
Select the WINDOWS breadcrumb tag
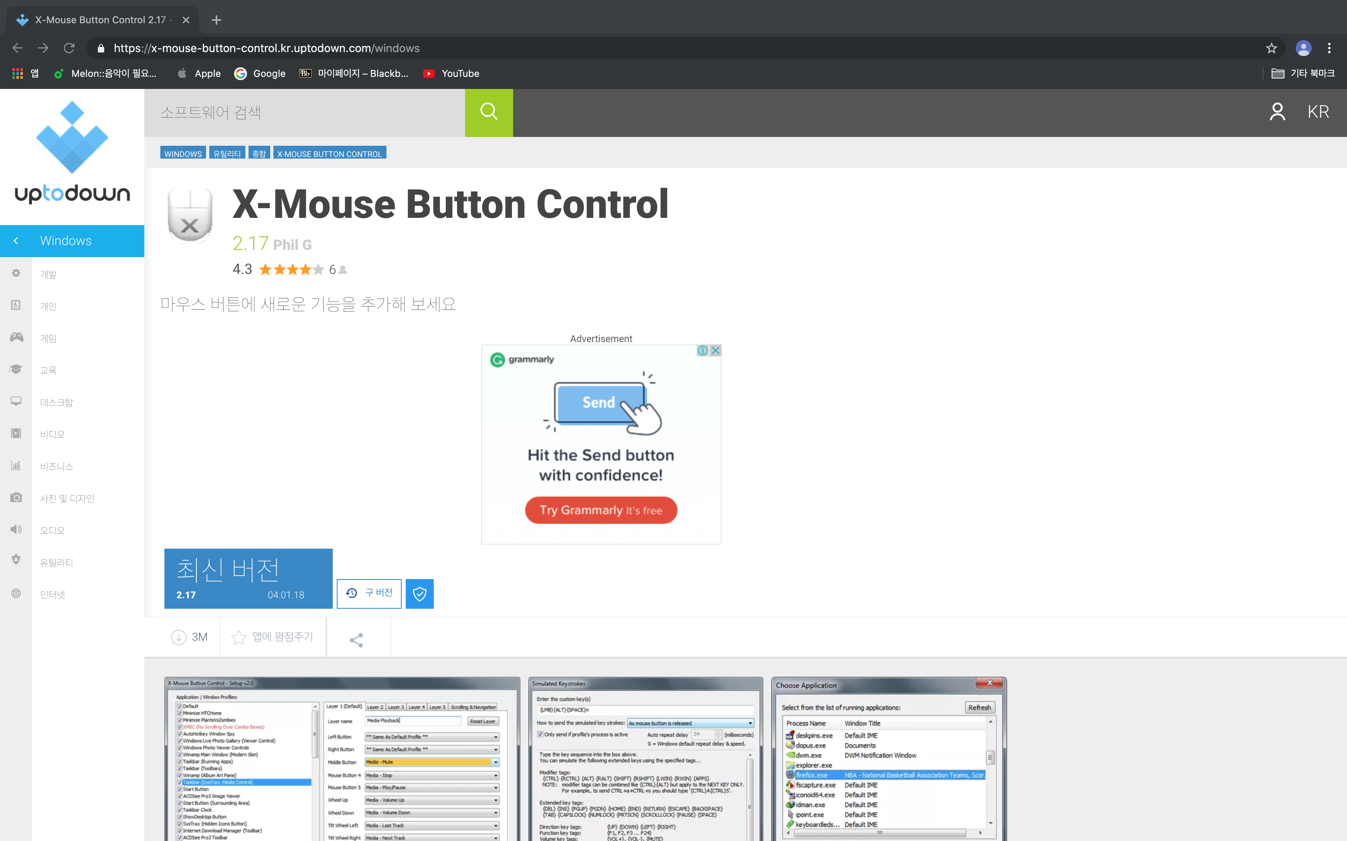[182, 153]
